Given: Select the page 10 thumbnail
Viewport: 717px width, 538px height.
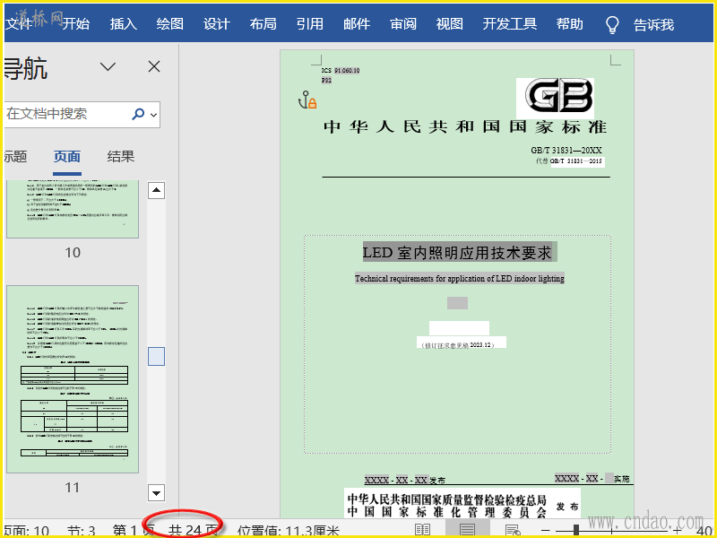Looking at the screenshot, I should (x=73, y=209).
